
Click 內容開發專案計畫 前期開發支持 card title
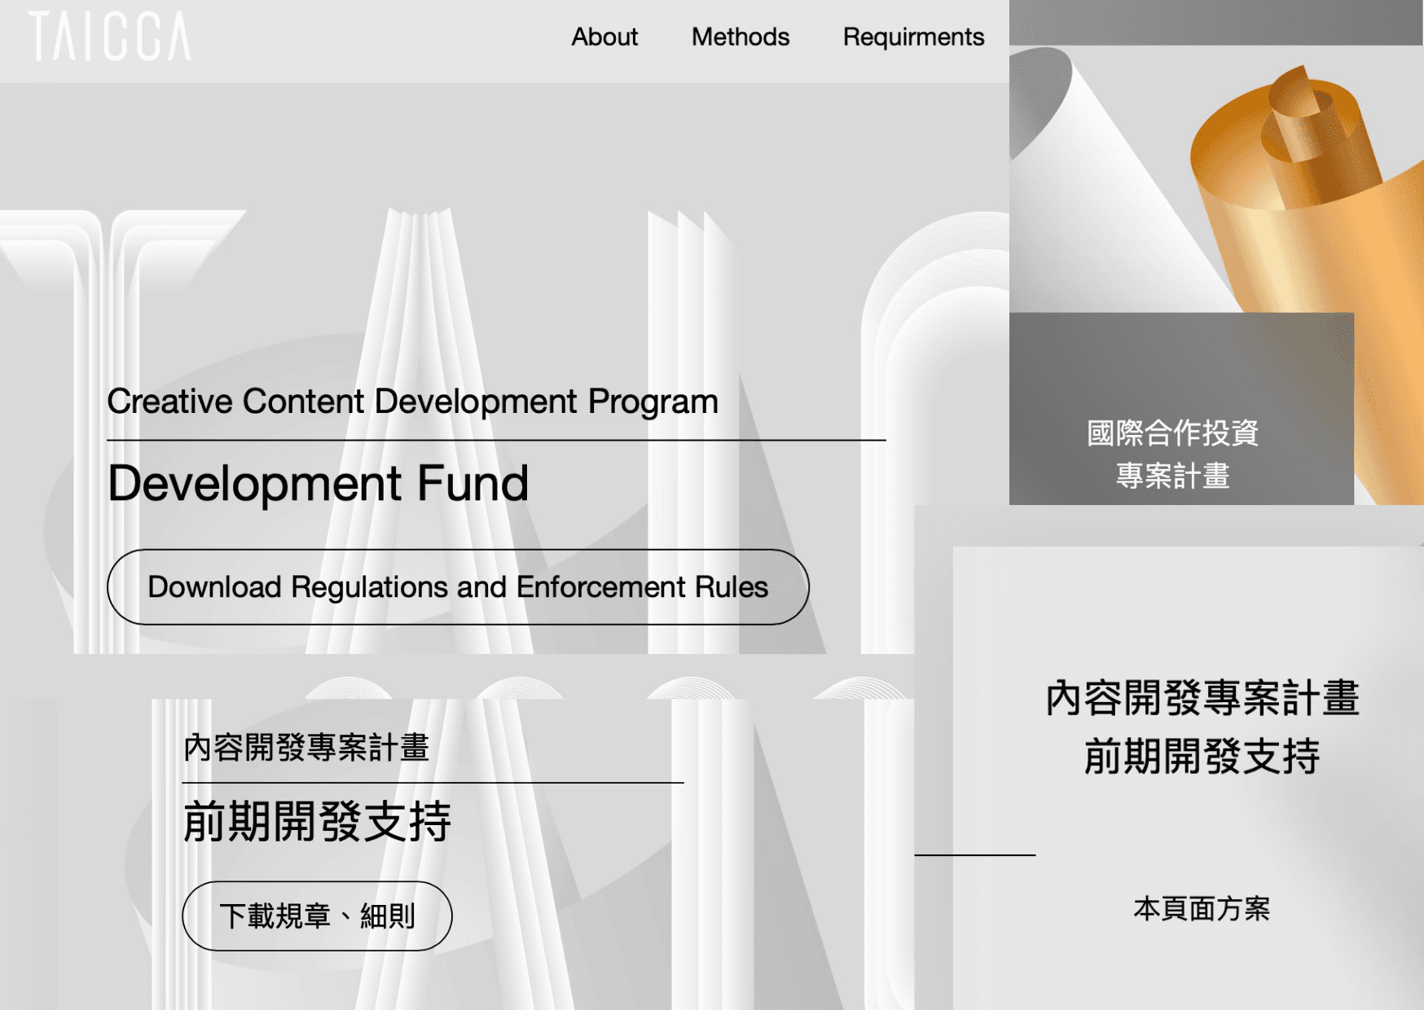pos(1202,727)
